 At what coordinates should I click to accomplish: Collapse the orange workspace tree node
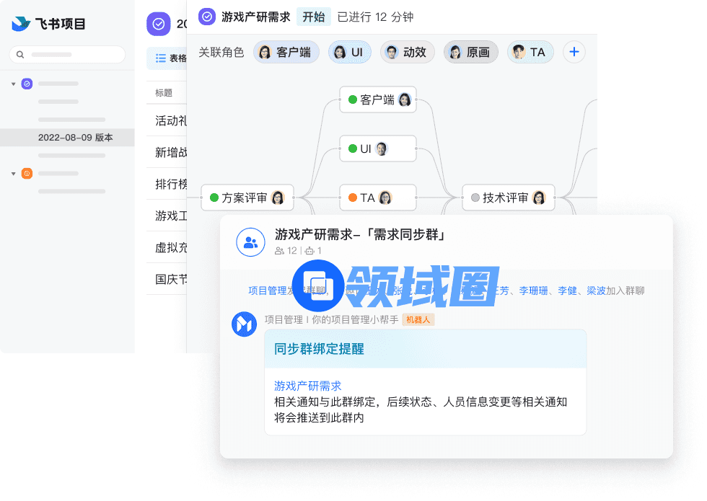[x=13, y=174]
